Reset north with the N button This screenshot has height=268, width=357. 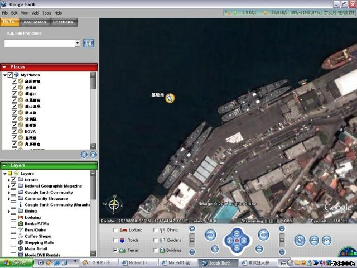pos(215,249)
